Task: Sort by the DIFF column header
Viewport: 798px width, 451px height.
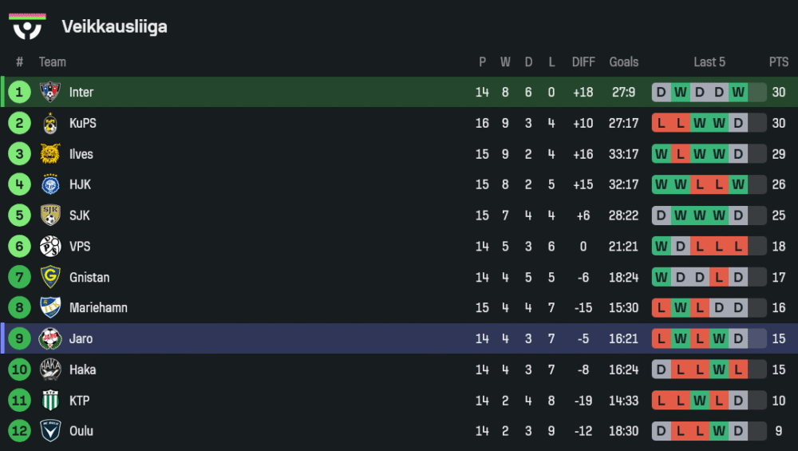Action: (x=583, y=62)
